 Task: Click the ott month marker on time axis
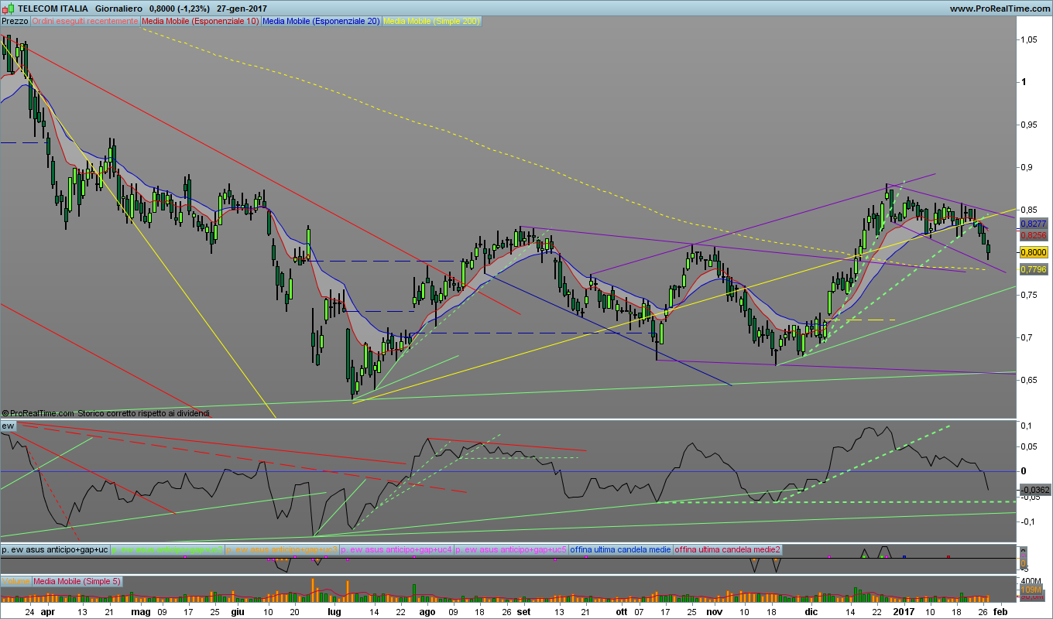621,611
